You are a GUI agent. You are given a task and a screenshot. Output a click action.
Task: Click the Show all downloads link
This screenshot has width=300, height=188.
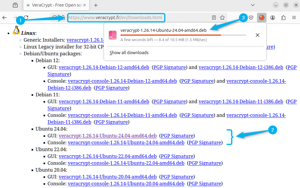[x=129, y=52]
